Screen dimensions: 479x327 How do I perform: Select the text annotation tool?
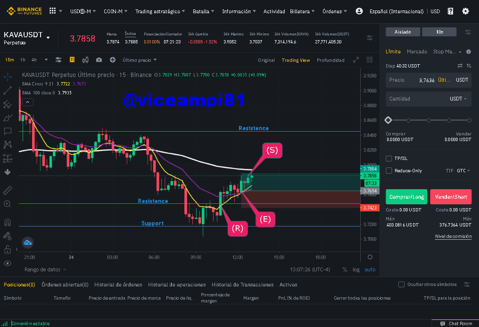[x=8, y=131]
